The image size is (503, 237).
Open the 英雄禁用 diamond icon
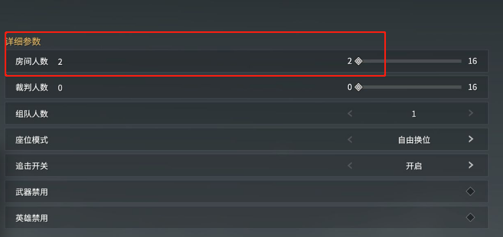470,217
